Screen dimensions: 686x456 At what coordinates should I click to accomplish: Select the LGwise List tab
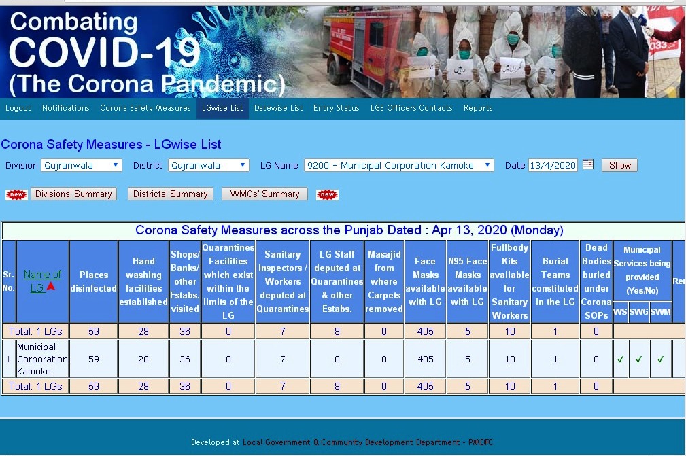tap(222, 108)
